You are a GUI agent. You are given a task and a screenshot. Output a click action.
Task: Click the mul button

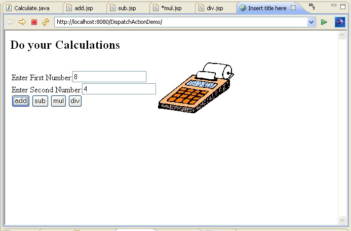[58, 101]
